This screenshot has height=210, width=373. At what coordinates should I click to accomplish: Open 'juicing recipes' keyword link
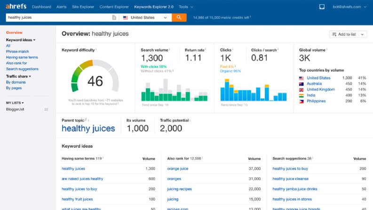179,189
